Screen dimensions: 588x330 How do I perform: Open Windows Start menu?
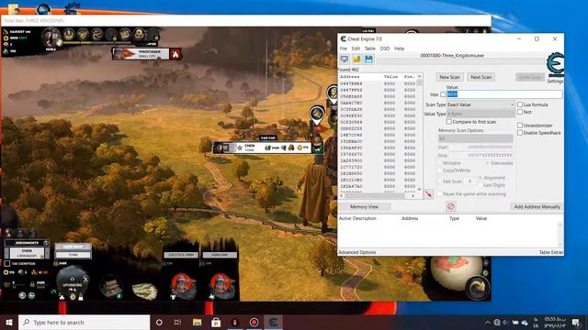pyautogui.click(x=9, y=322)
